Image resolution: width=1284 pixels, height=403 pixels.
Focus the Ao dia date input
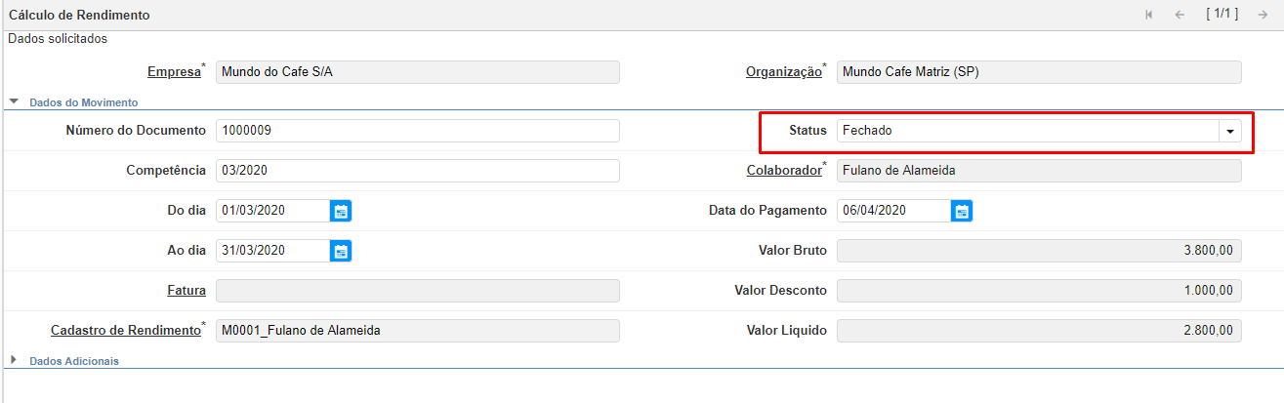click(271, 251)
